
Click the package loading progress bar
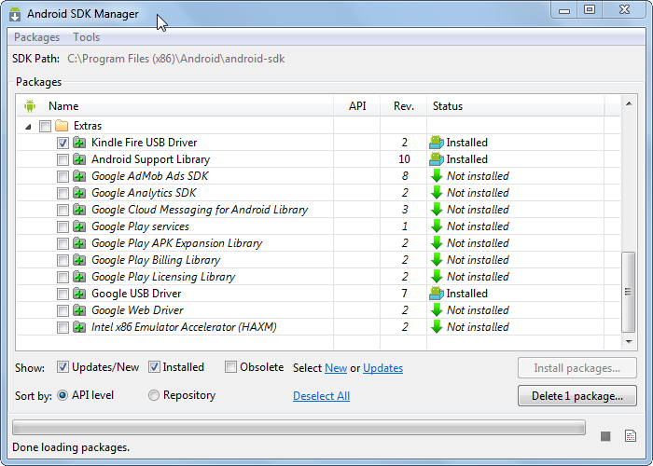point(299,428)
